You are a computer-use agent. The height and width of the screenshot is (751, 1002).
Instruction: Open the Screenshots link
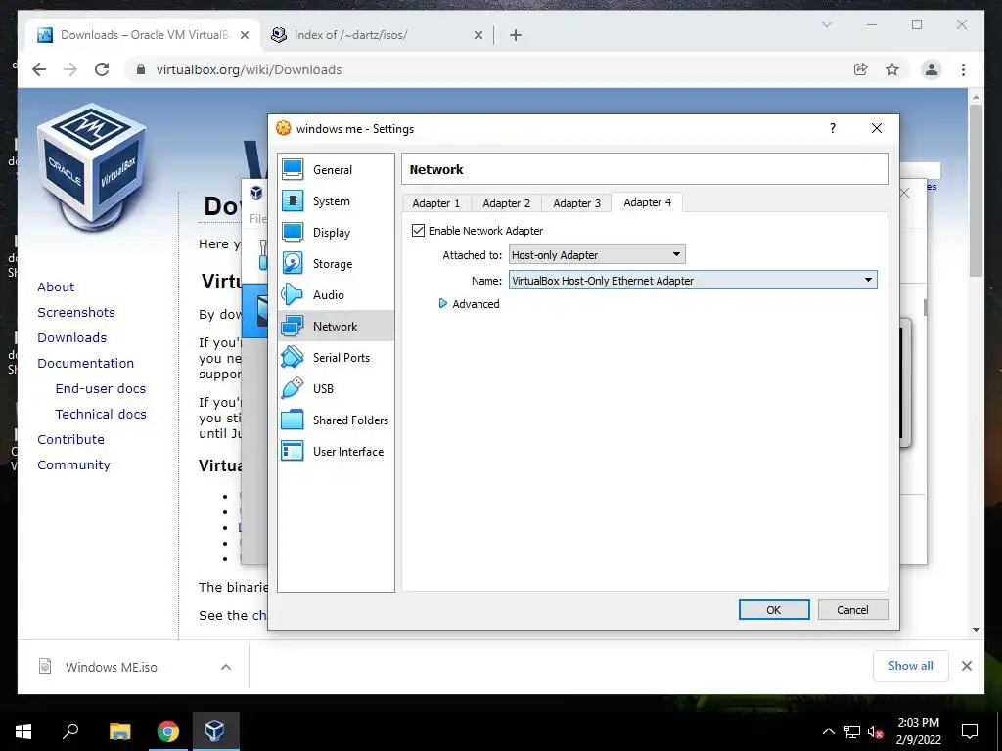[76, 312]
